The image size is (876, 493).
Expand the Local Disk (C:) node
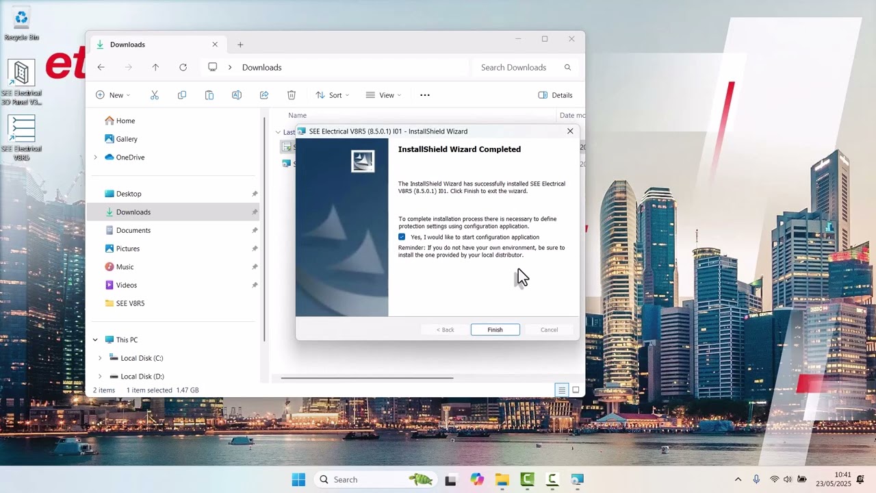(x=100, y=358)
